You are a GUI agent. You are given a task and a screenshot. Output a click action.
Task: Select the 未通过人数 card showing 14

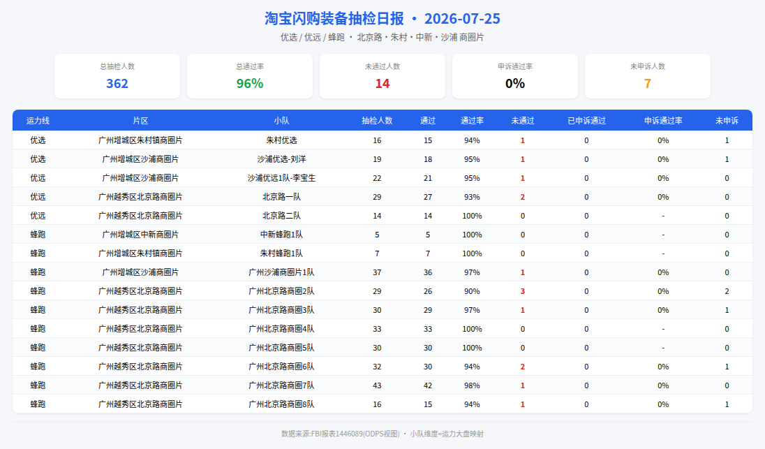click(x=382, y=76)
